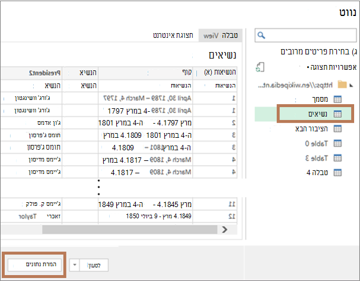The width and height of the screenshot is (360, 281).
Task: Select the זאכרי Taylor cell
Action: pyautogui.click(x=31, y=216)
